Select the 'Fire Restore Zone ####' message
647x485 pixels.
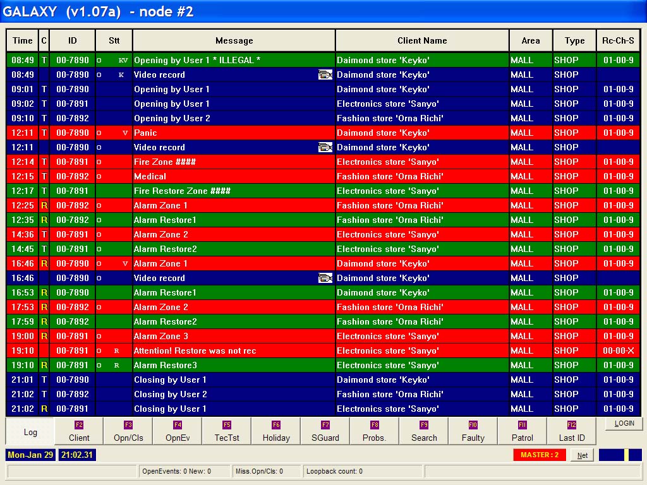click(182, 191)
